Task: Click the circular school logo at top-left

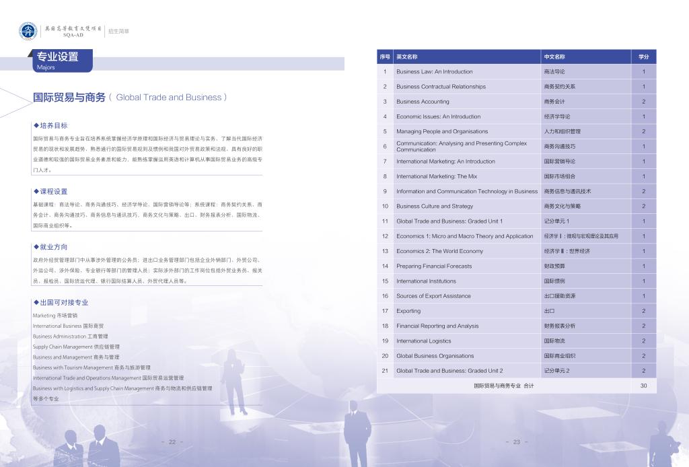Action: [x=29, y=31]
